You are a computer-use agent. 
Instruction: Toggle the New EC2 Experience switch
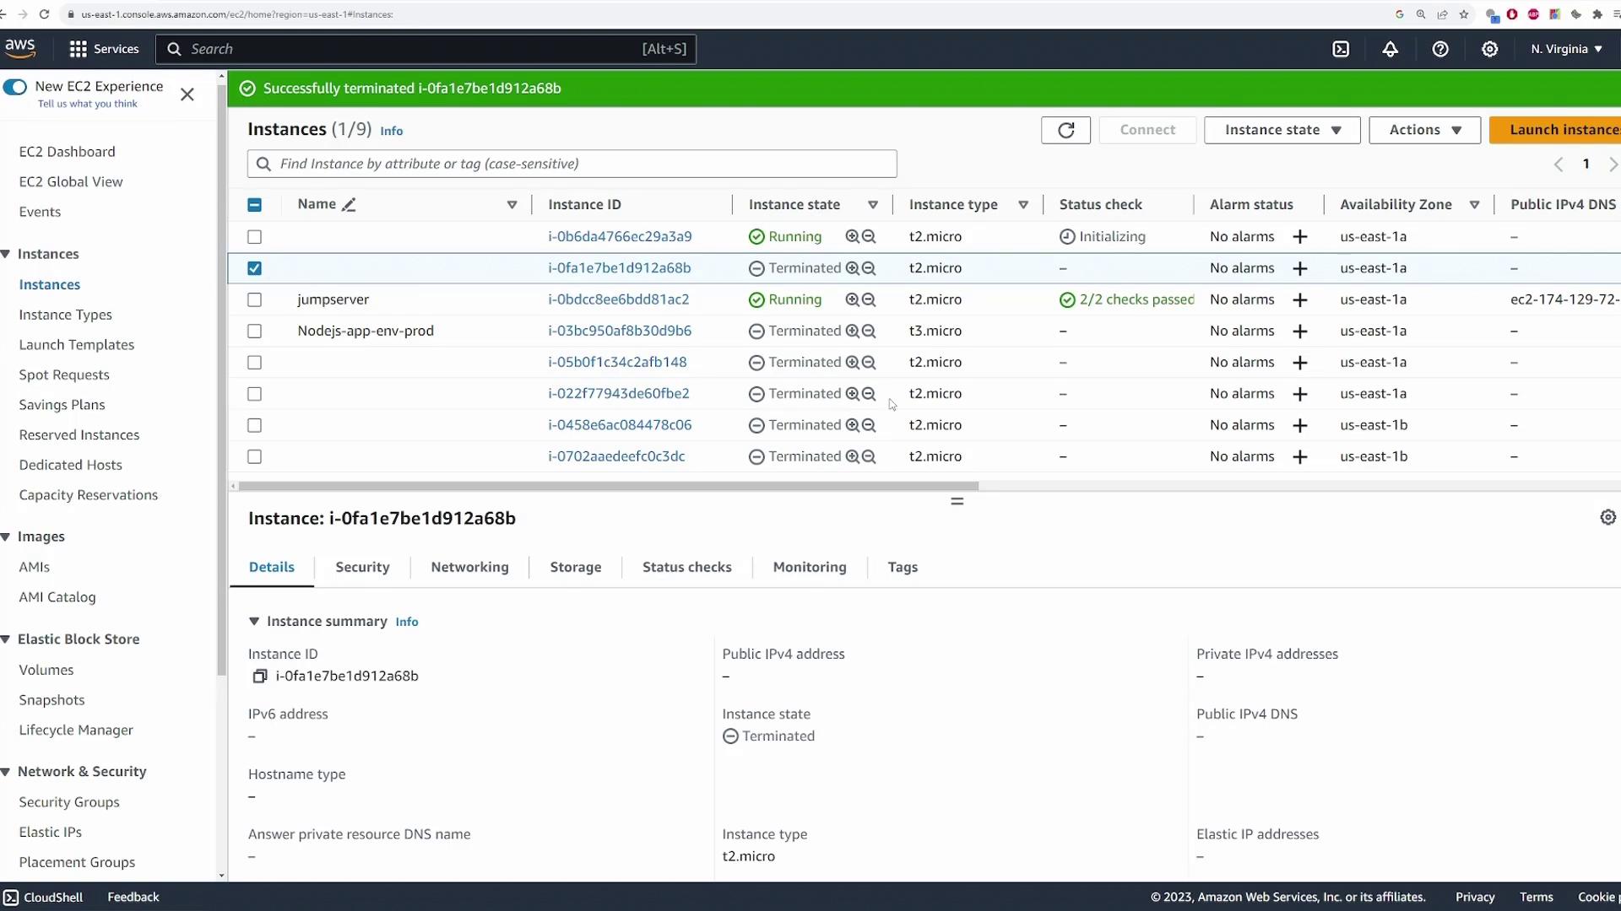coord(15,87)
